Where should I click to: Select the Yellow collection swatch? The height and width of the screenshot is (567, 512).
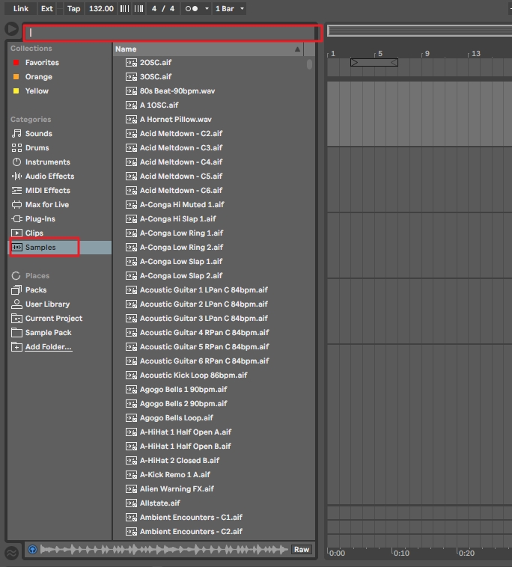pyautogui.click(x=16, y=91)
